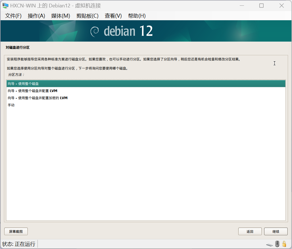The width and height of the screenshot is (292, 249).
Task: Click the mouse status icon
Action: (x=277, y=244)
